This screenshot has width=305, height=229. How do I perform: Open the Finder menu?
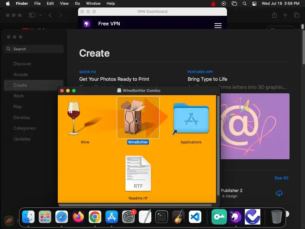tap(22, 4)
